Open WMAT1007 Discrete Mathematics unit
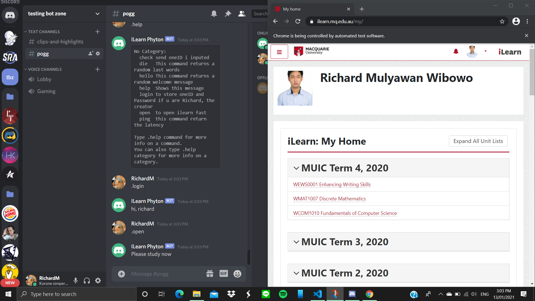Screen dimensions: 535x301 click(329, 199)
